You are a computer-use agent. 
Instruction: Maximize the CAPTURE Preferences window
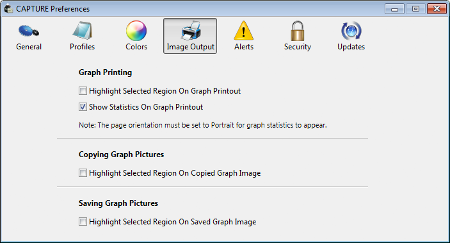[415, 9]
